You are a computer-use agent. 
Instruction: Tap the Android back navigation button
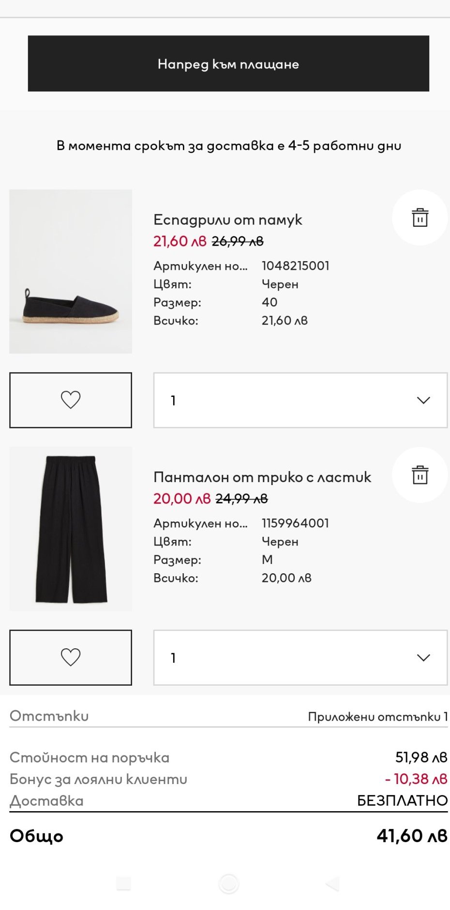[x=333, y=884]
